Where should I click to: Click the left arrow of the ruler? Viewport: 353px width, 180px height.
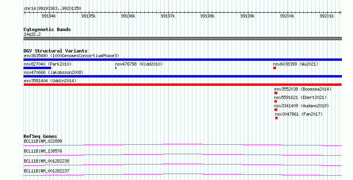pos(25,13)
